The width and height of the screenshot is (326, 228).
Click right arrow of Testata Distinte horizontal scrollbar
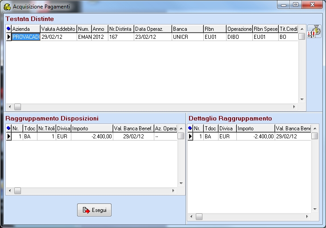click(294, 107)
